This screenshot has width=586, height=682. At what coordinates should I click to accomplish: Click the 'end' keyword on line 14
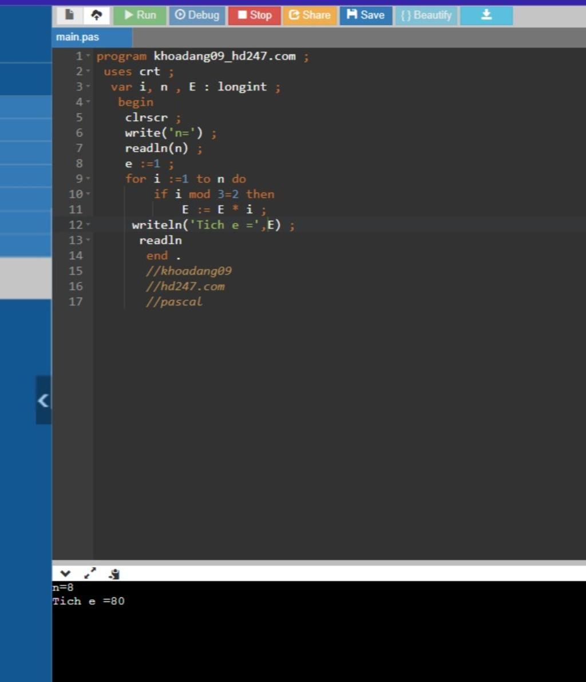point(157,256)
